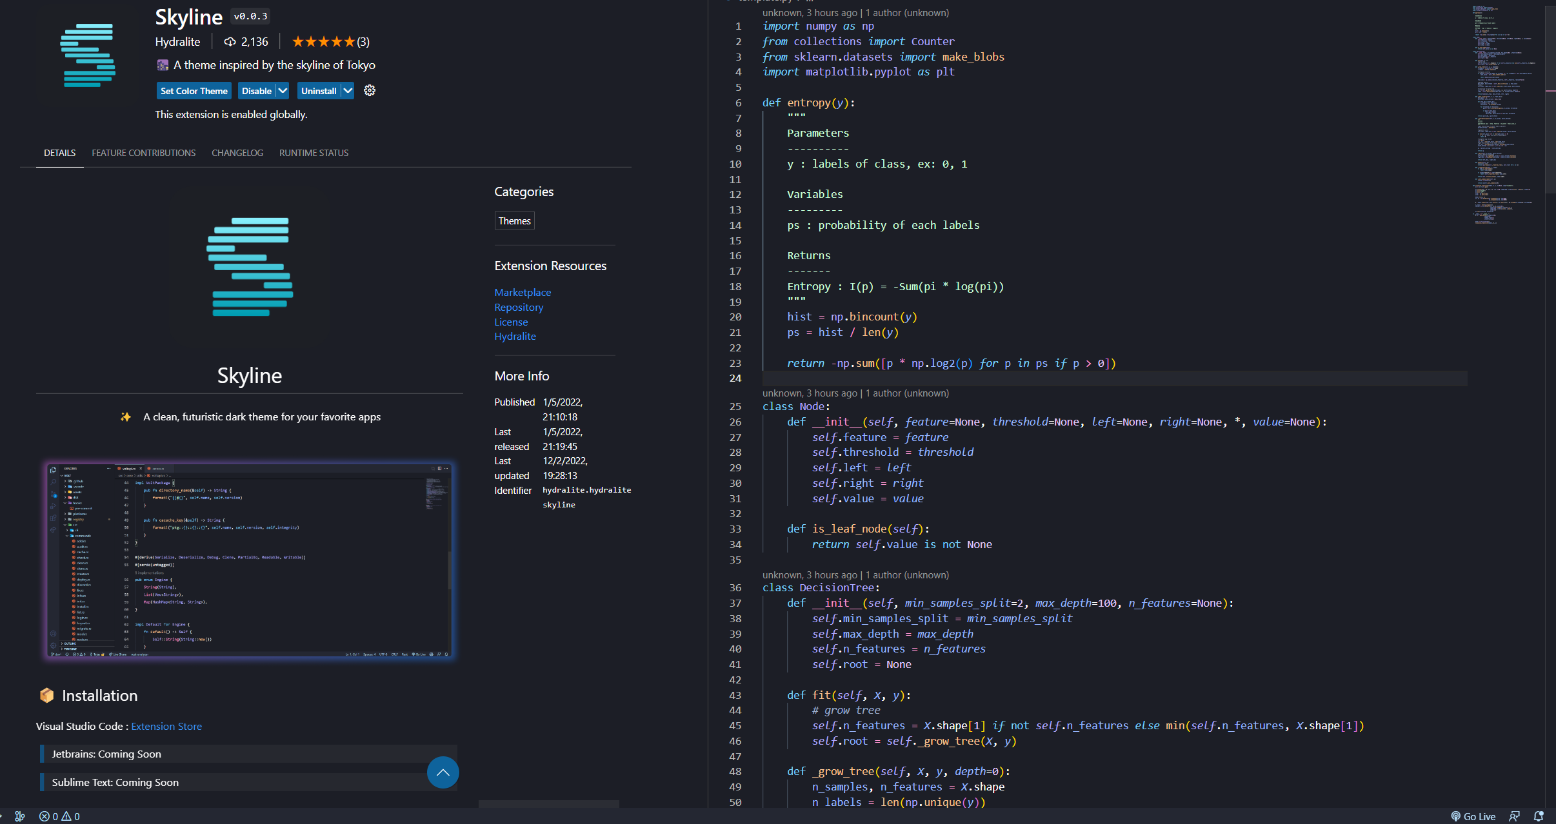
Task: Open the Repository resource link
Action: (519, 308)
